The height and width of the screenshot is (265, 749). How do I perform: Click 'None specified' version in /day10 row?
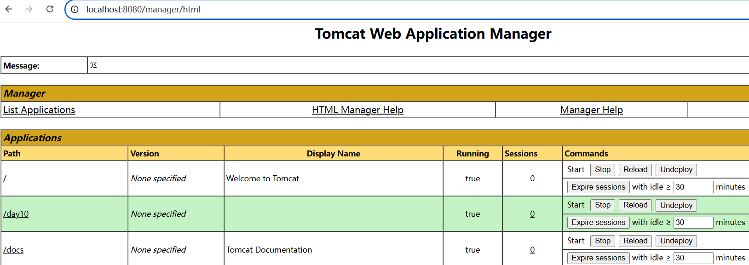tap(158, 214)
